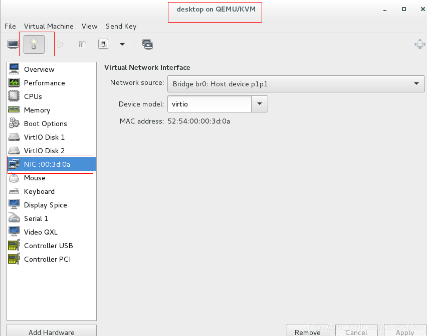Screen dimensions: 427x336
Task: Click the Performance graph icon
Action: [x=14, y=82]
